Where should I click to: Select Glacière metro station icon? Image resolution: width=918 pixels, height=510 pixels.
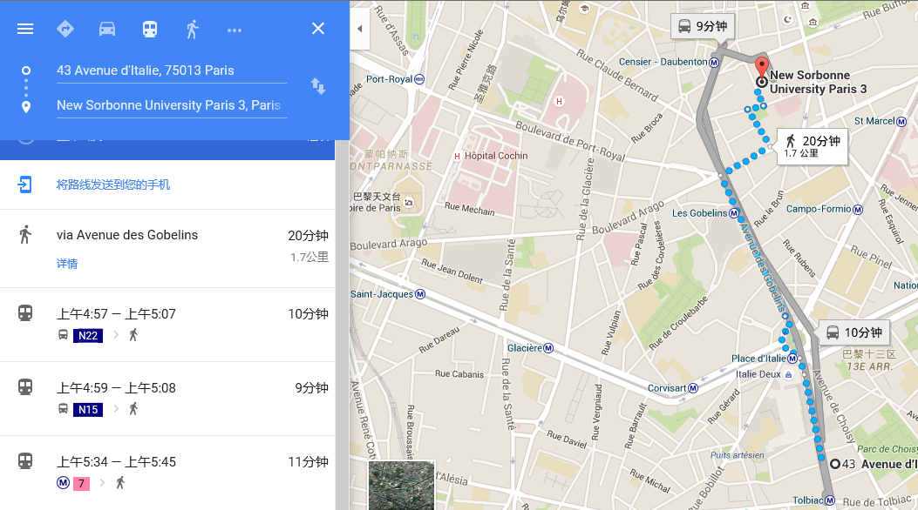548,348
